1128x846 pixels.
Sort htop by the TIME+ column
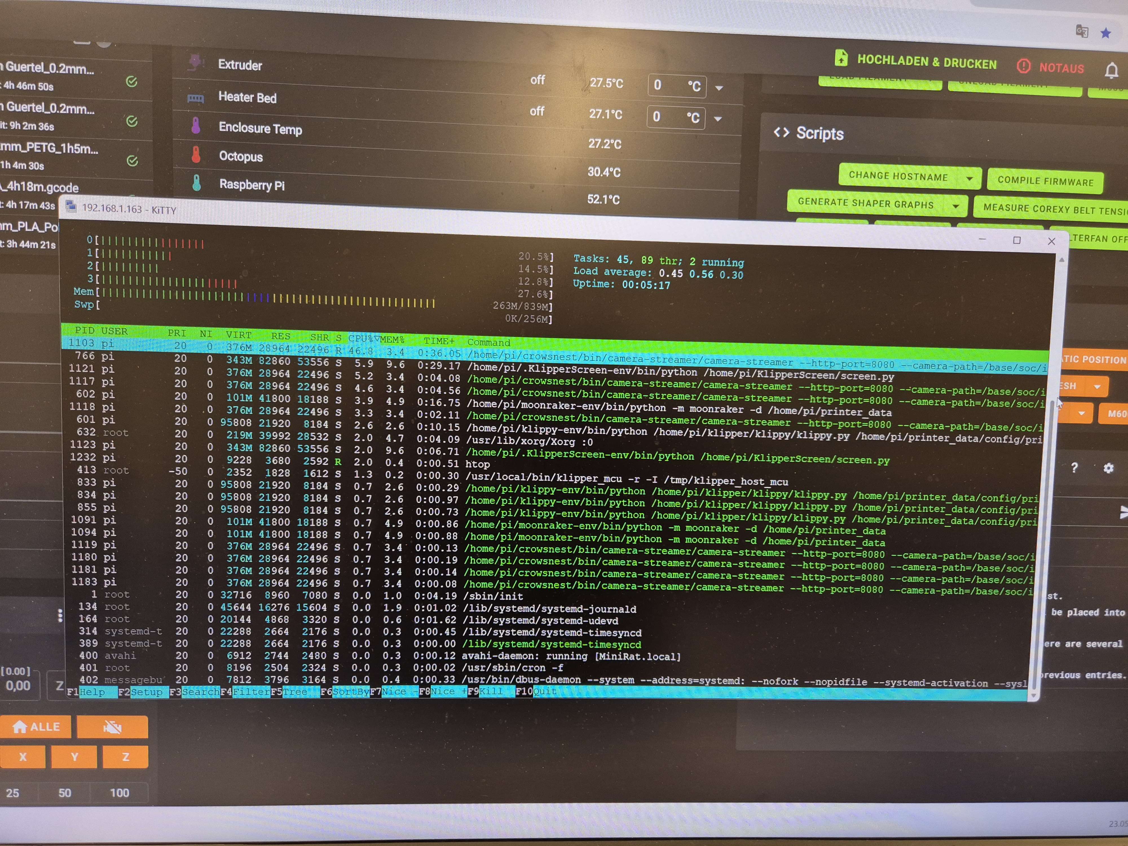click(x=439, y=341)
